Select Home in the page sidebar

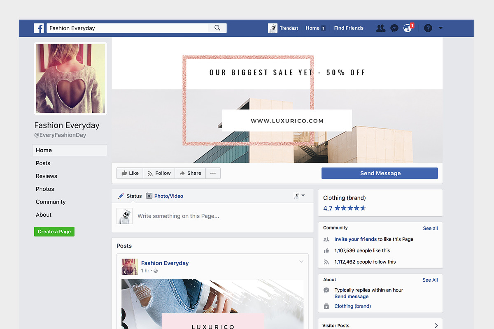[70, 150]
